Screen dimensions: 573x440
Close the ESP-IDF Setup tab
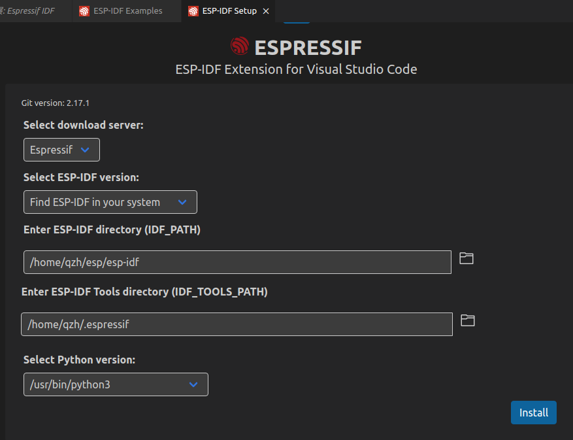click(266, 11)
